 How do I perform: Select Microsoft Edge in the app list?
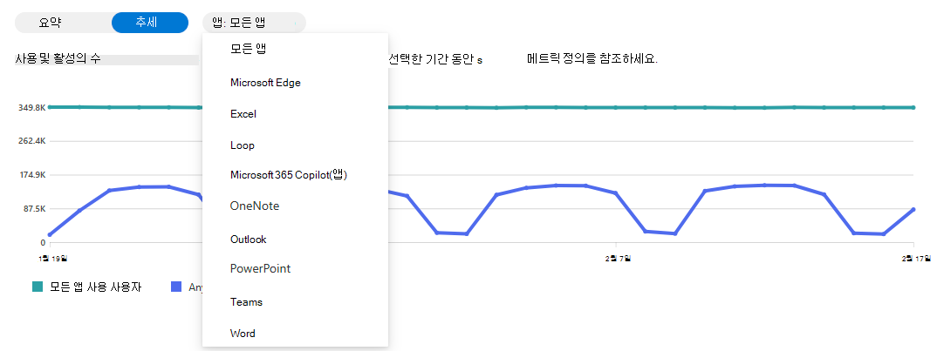(x=265, y=83)
